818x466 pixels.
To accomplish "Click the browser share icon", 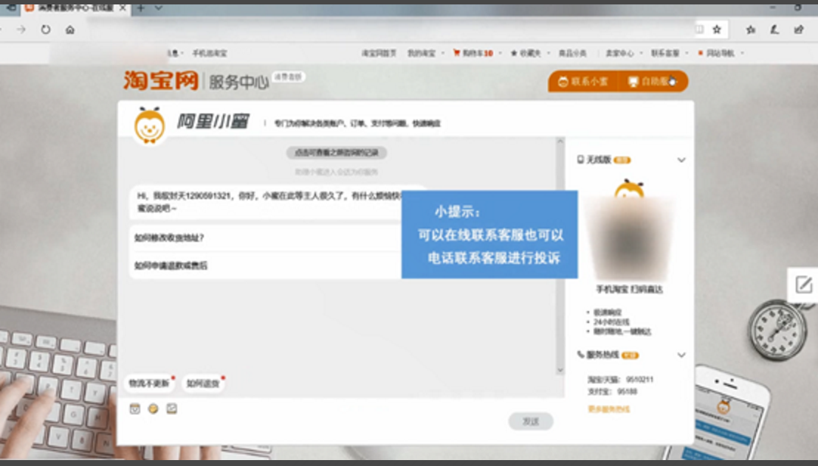I will click(x=799, y=29).
